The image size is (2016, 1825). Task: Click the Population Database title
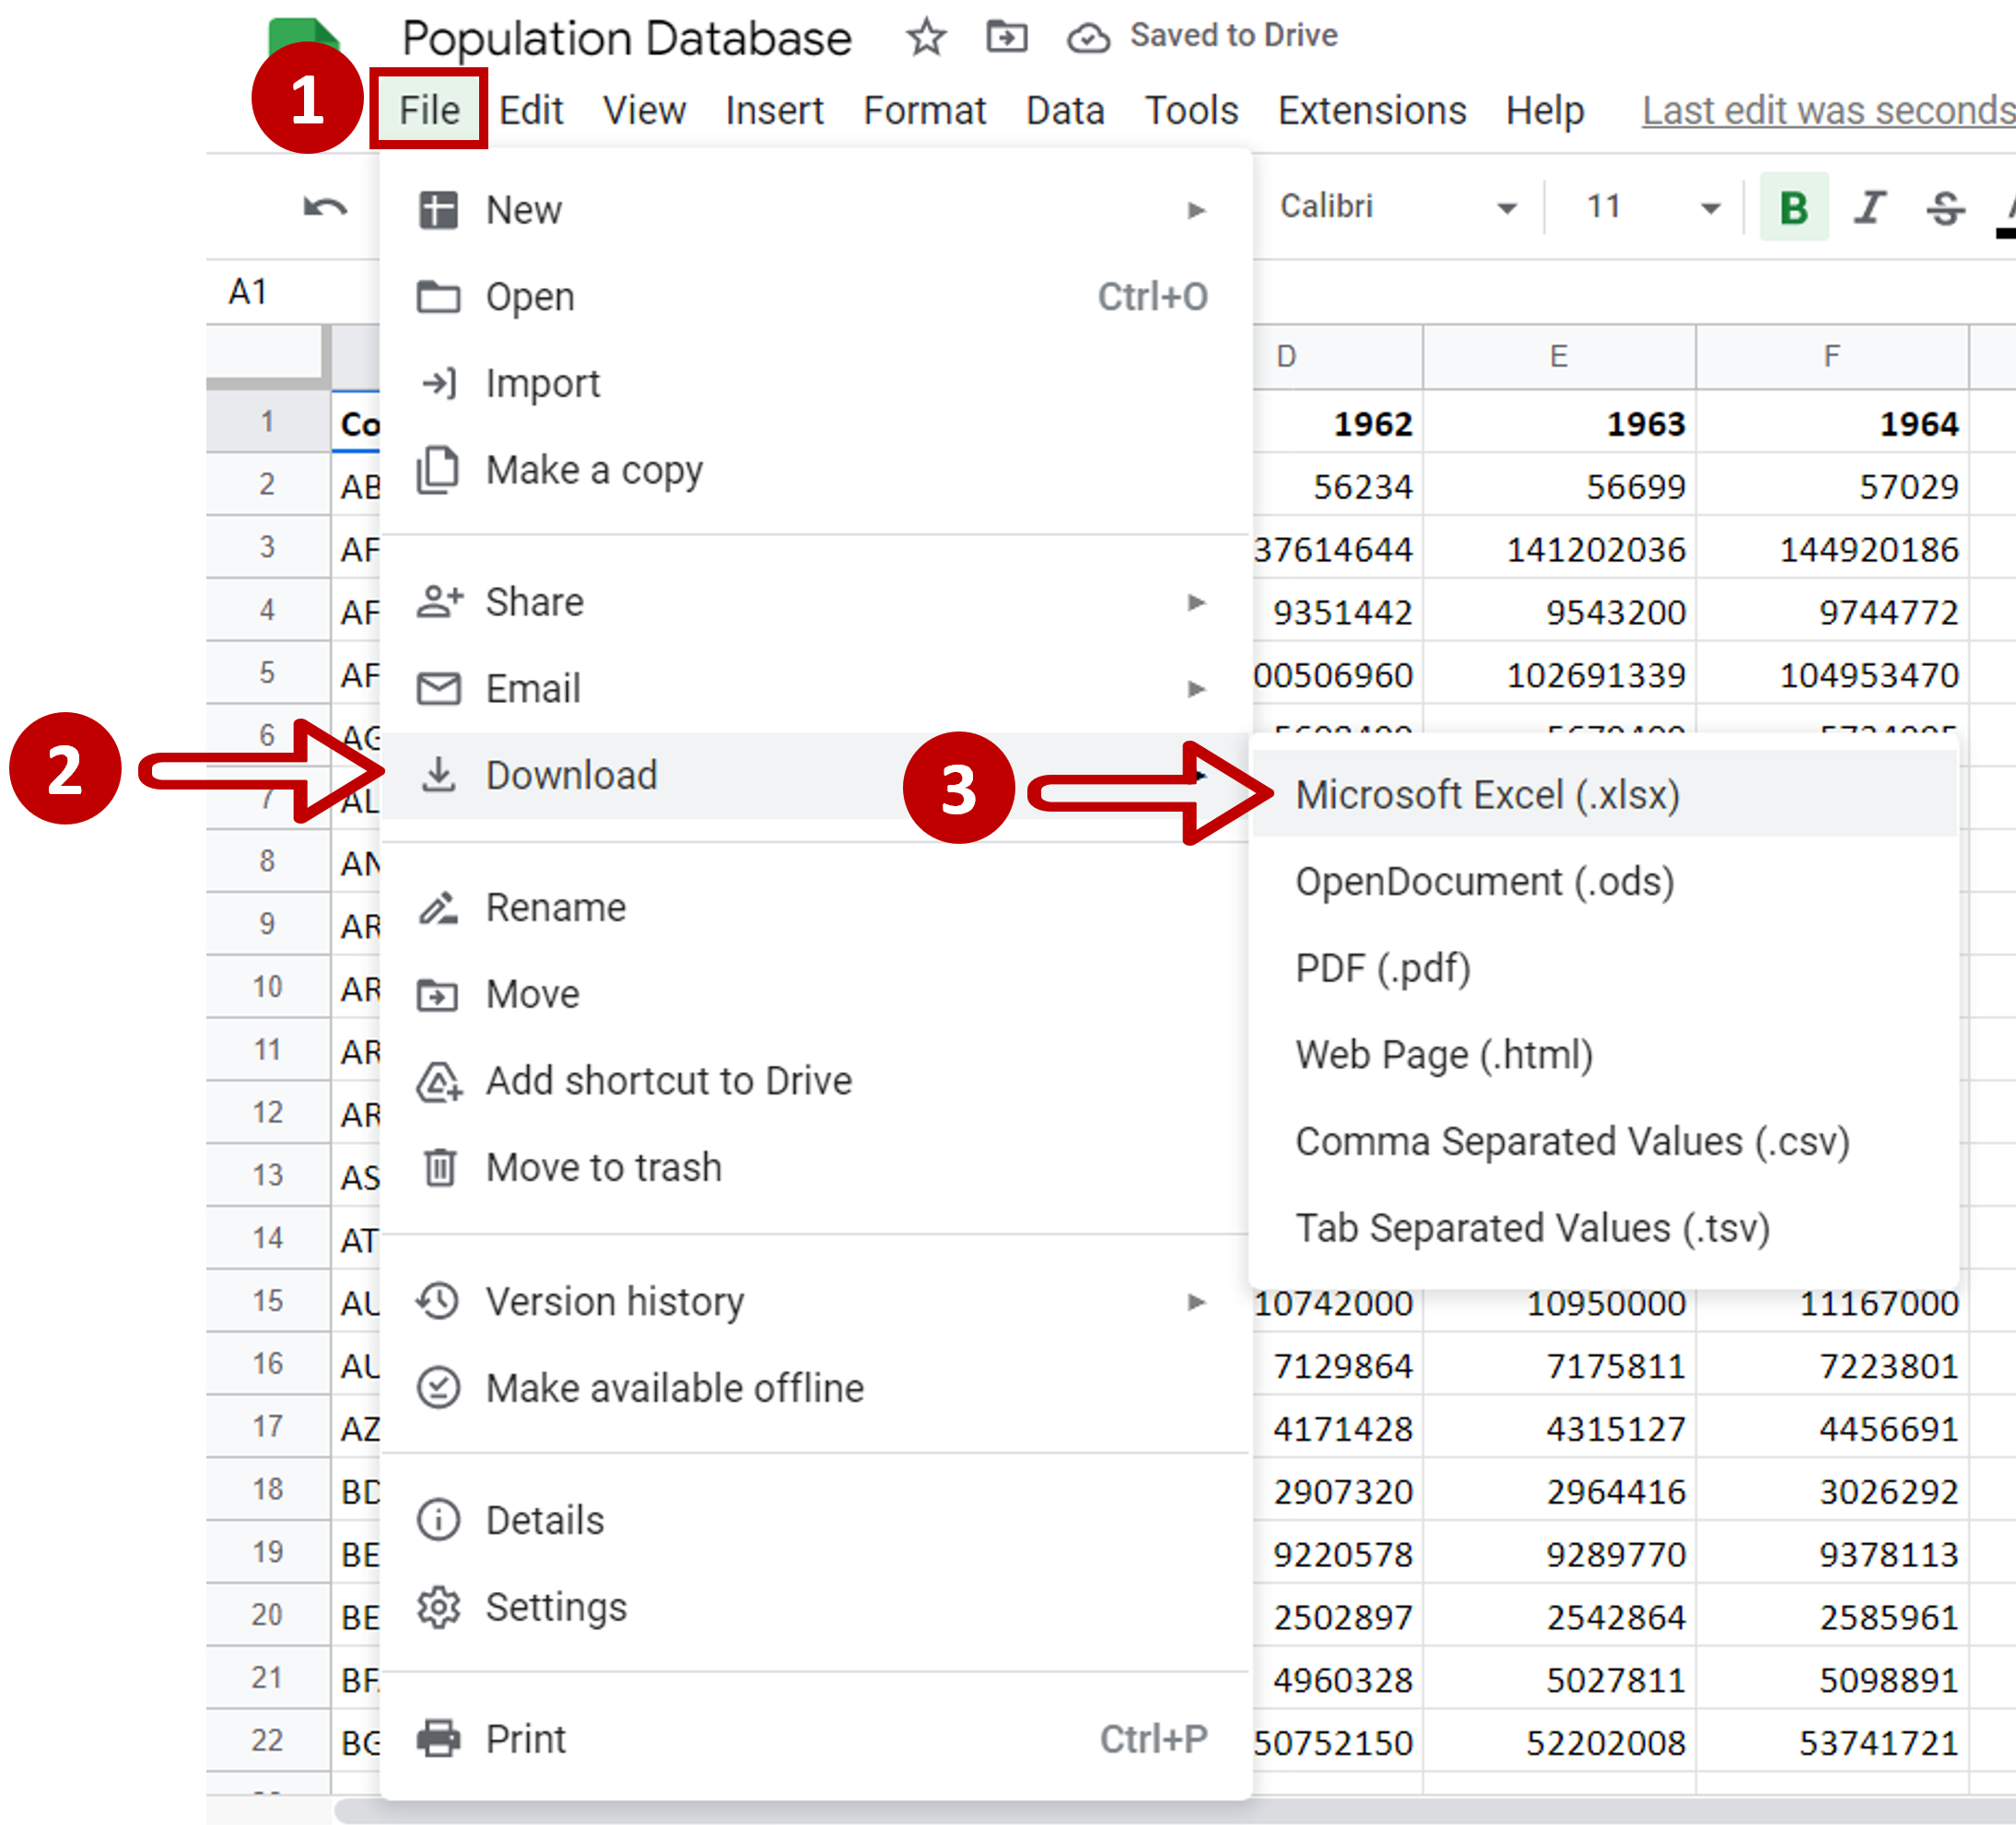click(627, 38)
